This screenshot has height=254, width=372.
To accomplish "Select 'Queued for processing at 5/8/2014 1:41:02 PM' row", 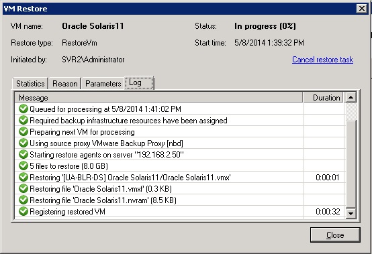I will (x=179, y=109).
